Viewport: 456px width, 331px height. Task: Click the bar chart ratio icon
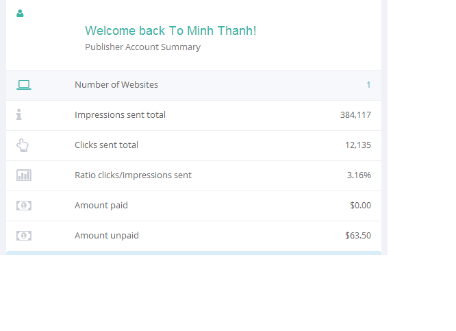[x=24, y=175]
